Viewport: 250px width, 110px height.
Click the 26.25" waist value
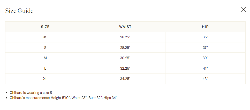coord(125,37)
